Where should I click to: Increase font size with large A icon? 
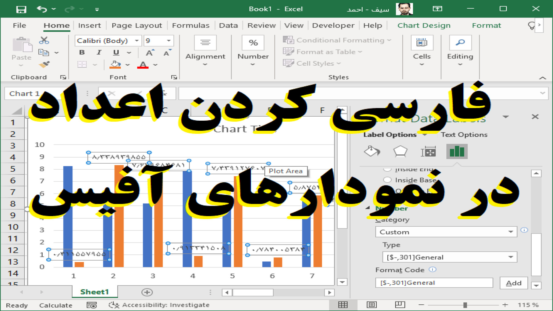pyautogui.click(x=150, y=53)
